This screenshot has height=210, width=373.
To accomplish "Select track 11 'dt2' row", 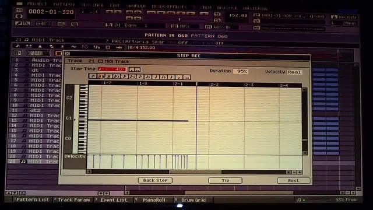I will (35, 110).
